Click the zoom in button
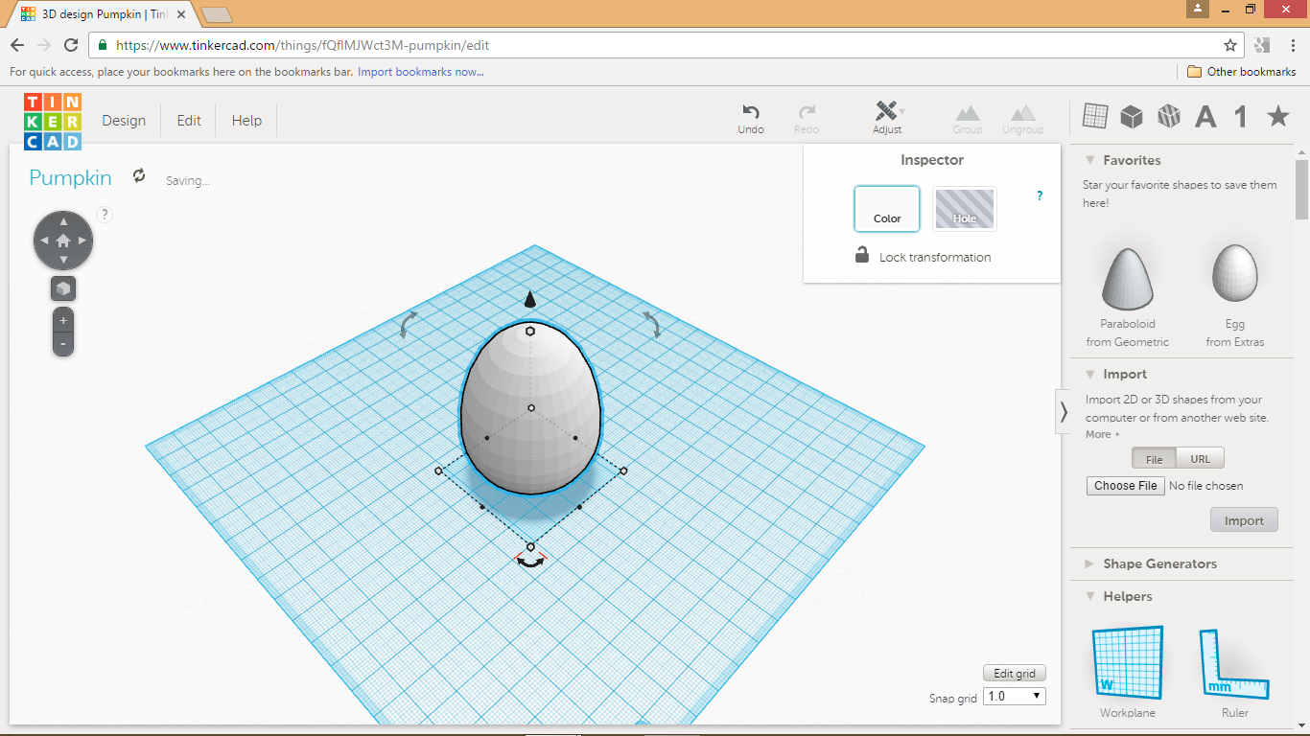1310x736 pixels. tap(62, 320)
